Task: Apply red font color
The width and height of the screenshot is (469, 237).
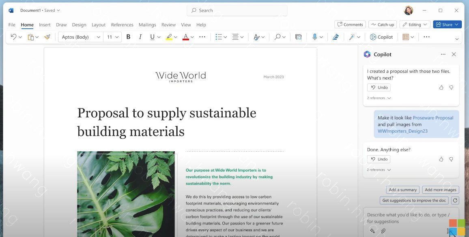Action: [186, 37]
